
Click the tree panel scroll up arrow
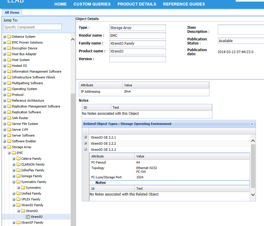coord(73,40)
